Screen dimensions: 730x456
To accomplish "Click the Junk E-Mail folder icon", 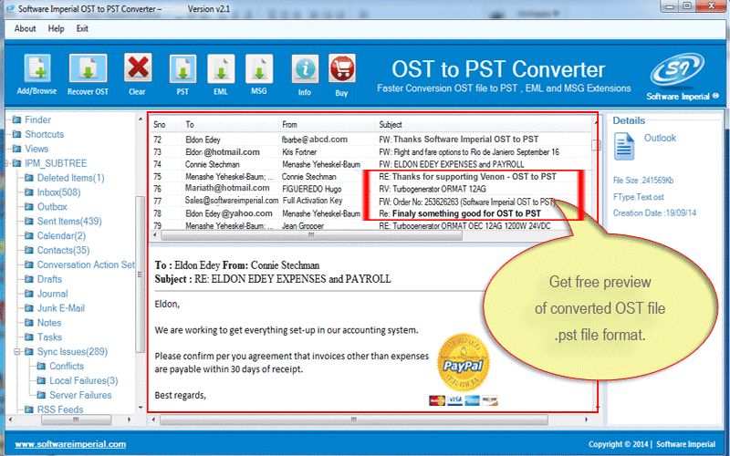I will [x=29, y=308].
